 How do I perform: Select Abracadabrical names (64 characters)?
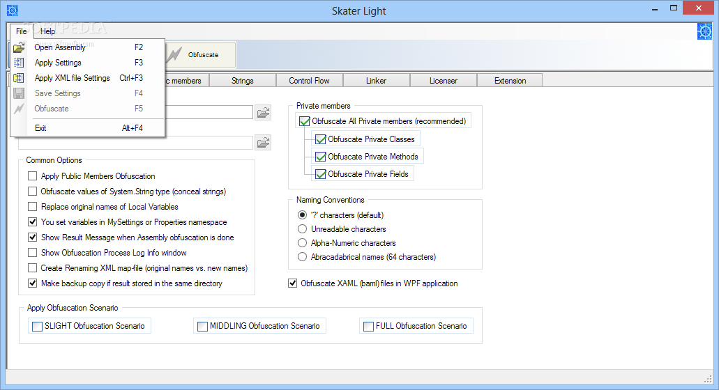pyautogui.click(x=302, y=257)
